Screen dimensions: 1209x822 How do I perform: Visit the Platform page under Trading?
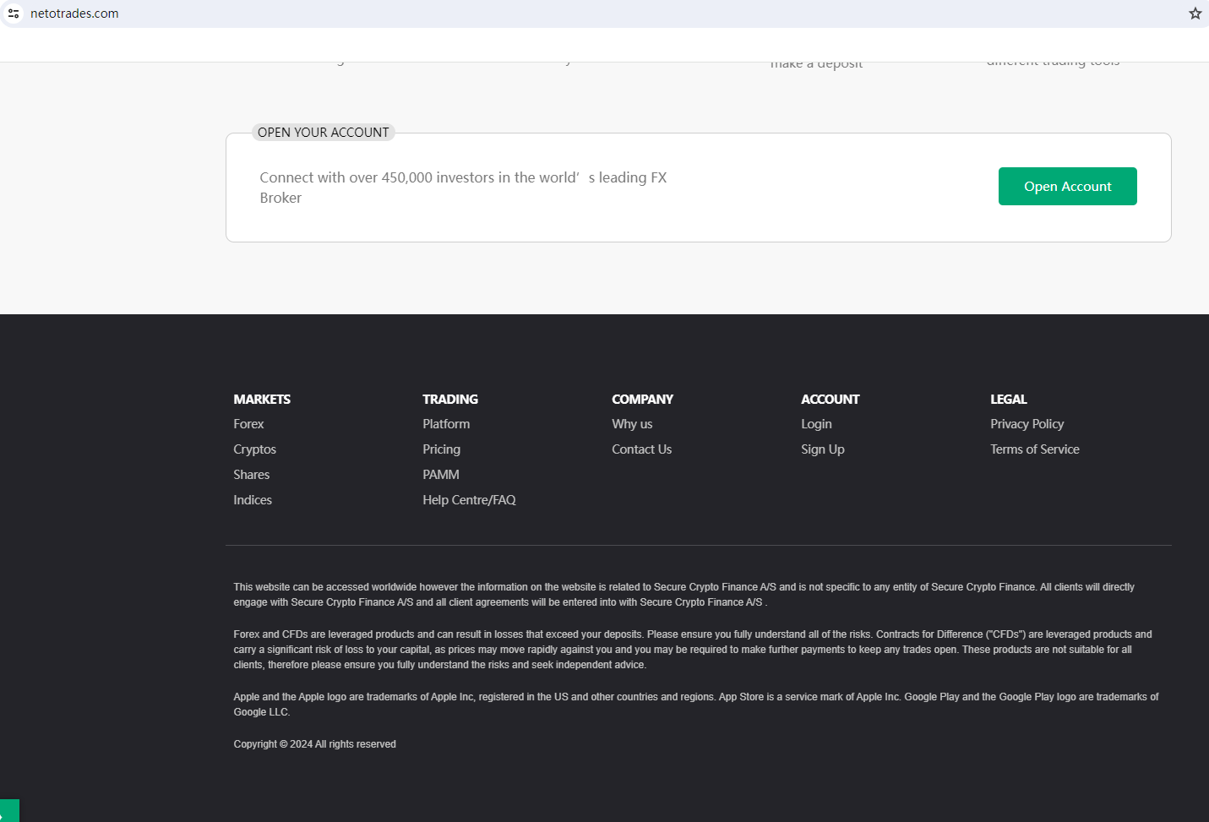tap(446, 424)
